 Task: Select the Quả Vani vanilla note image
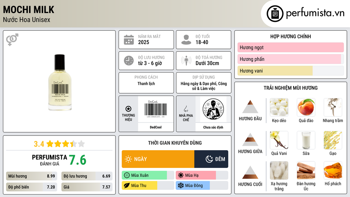pyautogui.click(x=279, y=140)
